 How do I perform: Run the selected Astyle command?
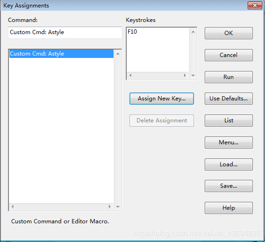point(229,77)
